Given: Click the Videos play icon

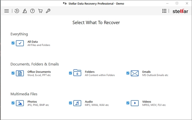Looking at the screenshot, I should coord(135,103).
